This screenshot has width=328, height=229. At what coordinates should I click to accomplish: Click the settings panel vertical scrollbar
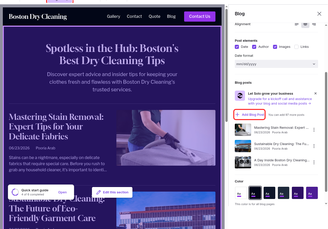click(x=326, y=132)
